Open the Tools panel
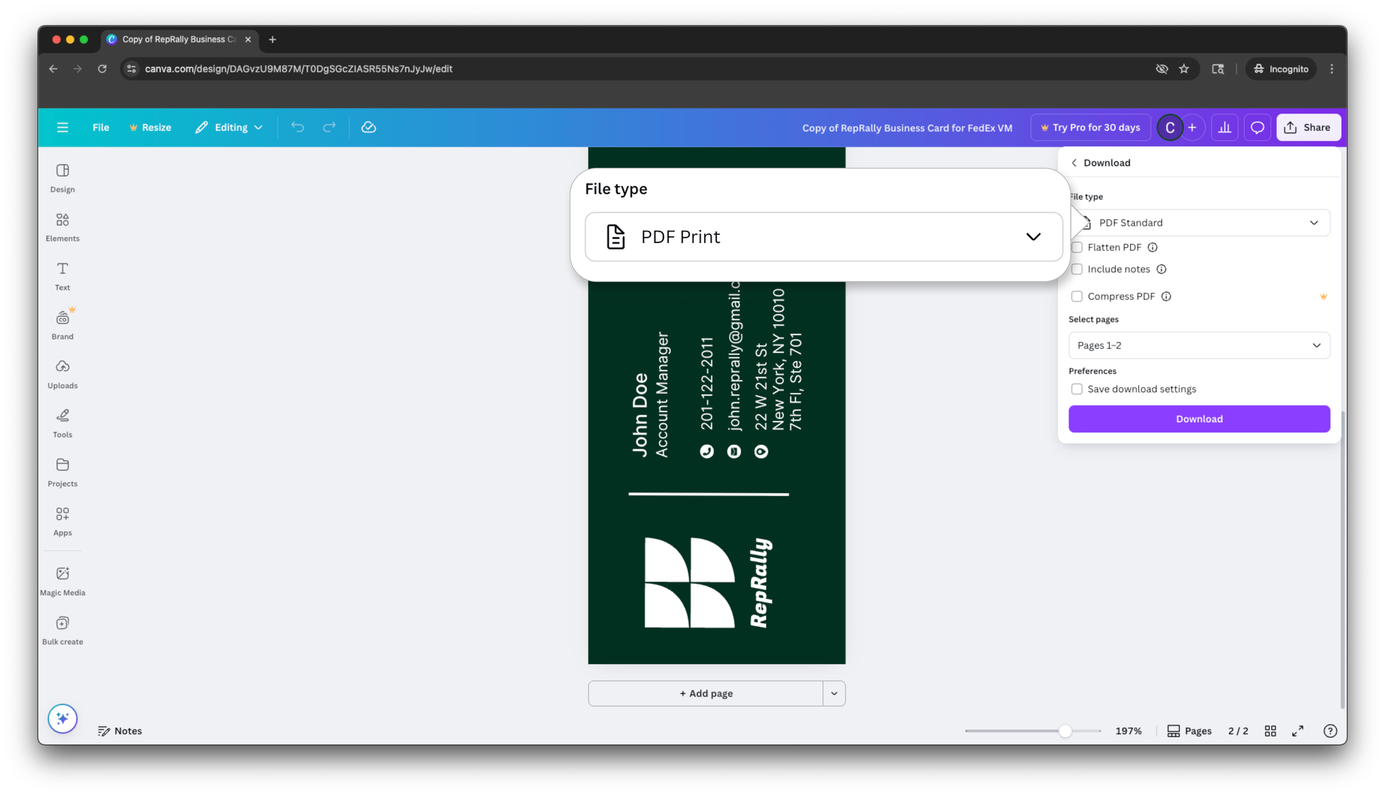Screen dimensions: 1385x795 [62, 424]
